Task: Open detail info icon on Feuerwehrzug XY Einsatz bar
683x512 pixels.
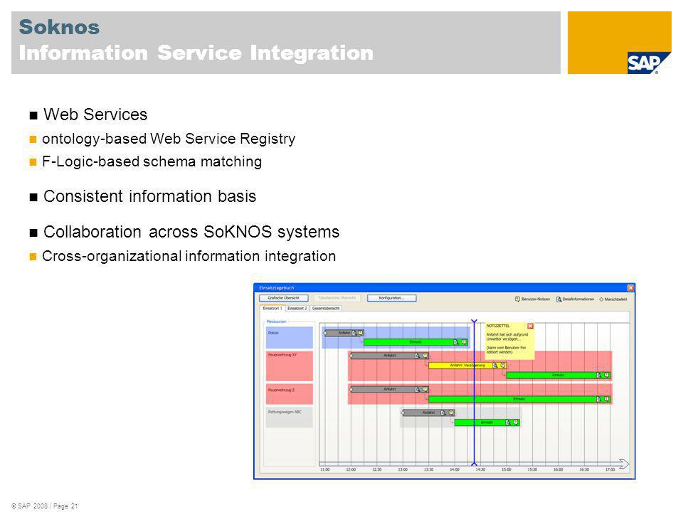Action: pyautogui.click(x=599, y=375)
